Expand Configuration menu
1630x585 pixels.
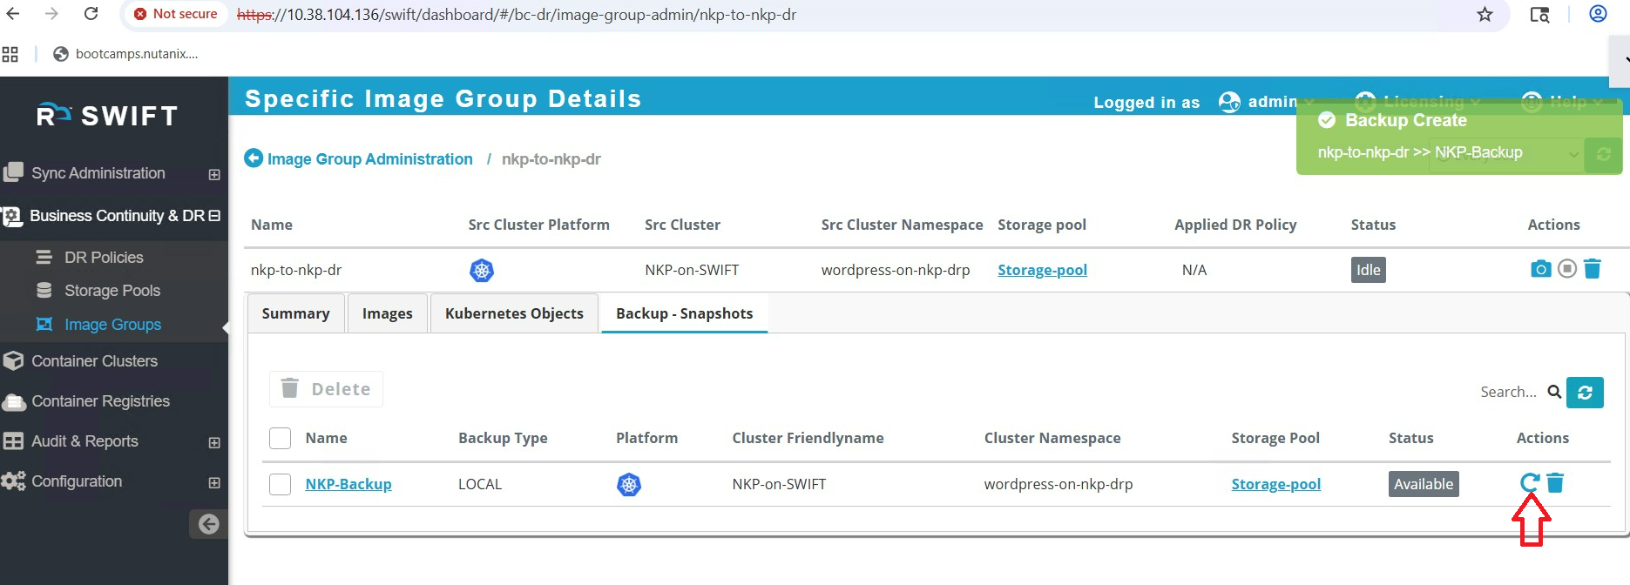[214, 482]
